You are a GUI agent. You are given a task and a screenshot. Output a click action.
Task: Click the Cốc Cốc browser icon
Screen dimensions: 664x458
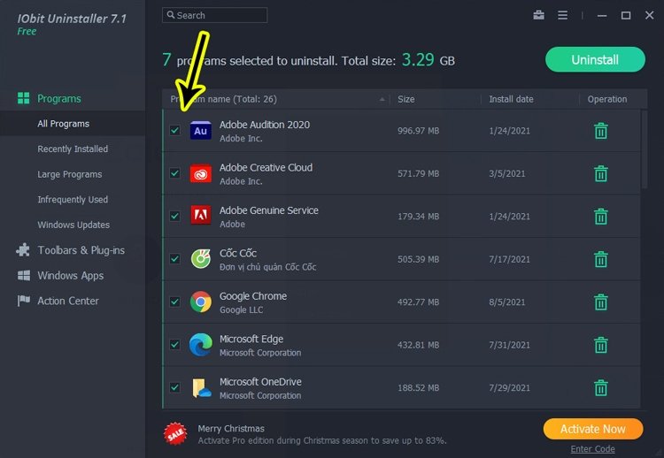coord(201,259)
